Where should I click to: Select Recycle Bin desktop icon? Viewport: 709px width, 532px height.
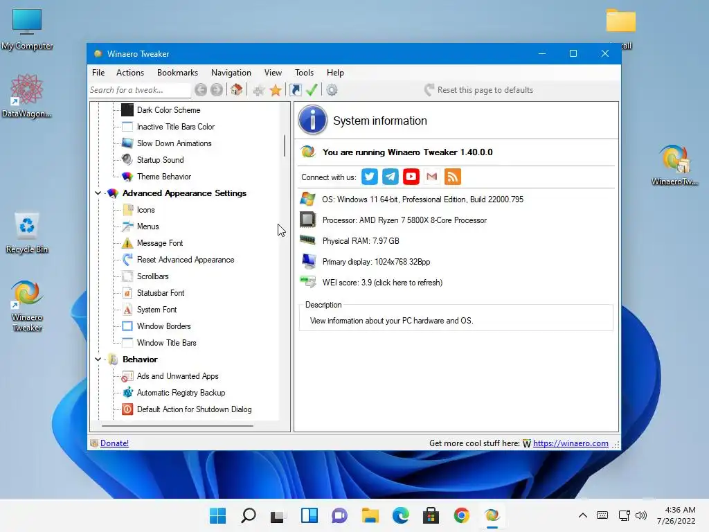[27, 233]
